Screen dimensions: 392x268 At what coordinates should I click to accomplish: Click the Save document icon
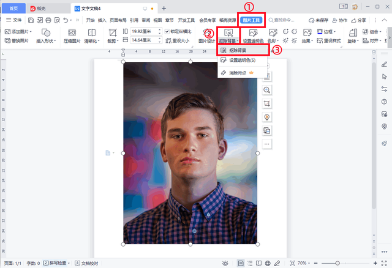click(x=31, y=20)
